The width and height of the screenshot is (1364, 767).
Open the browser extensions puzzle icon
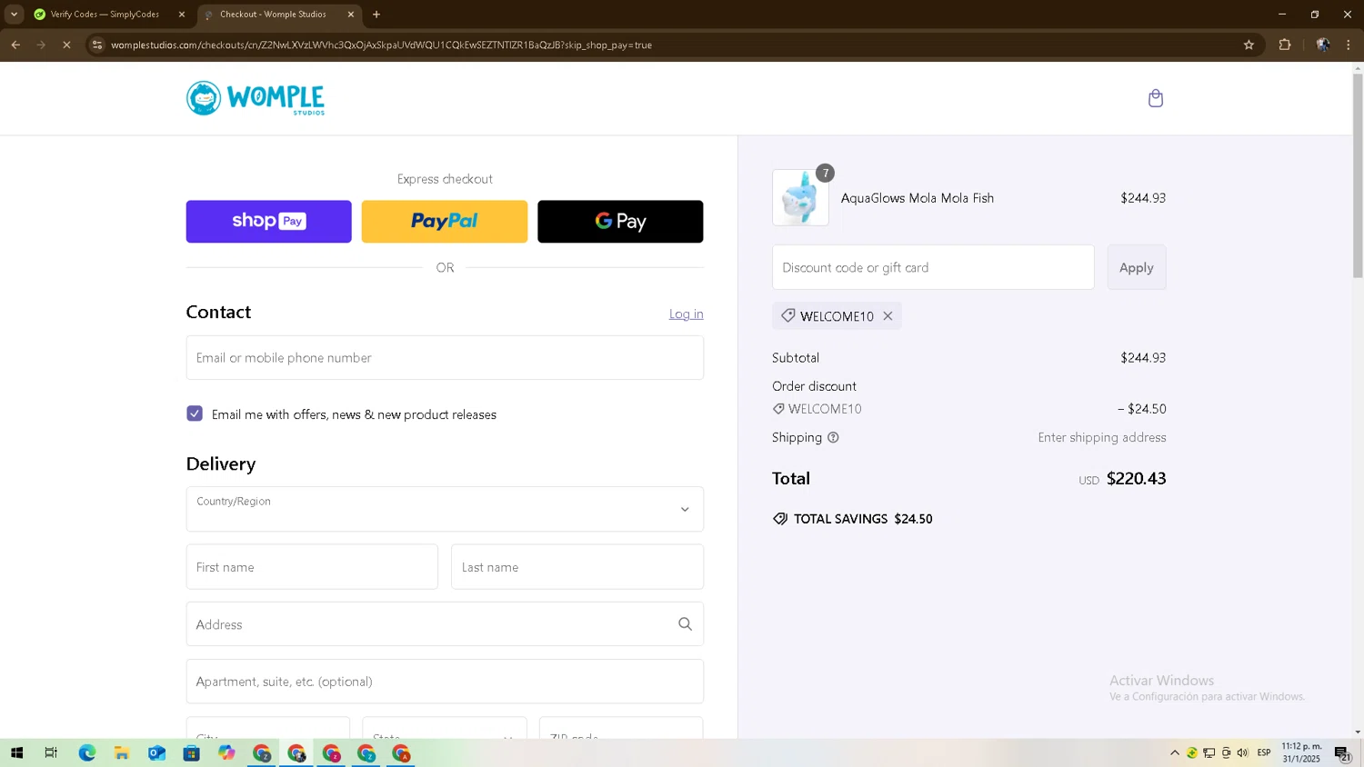[x=1284, y=45]
